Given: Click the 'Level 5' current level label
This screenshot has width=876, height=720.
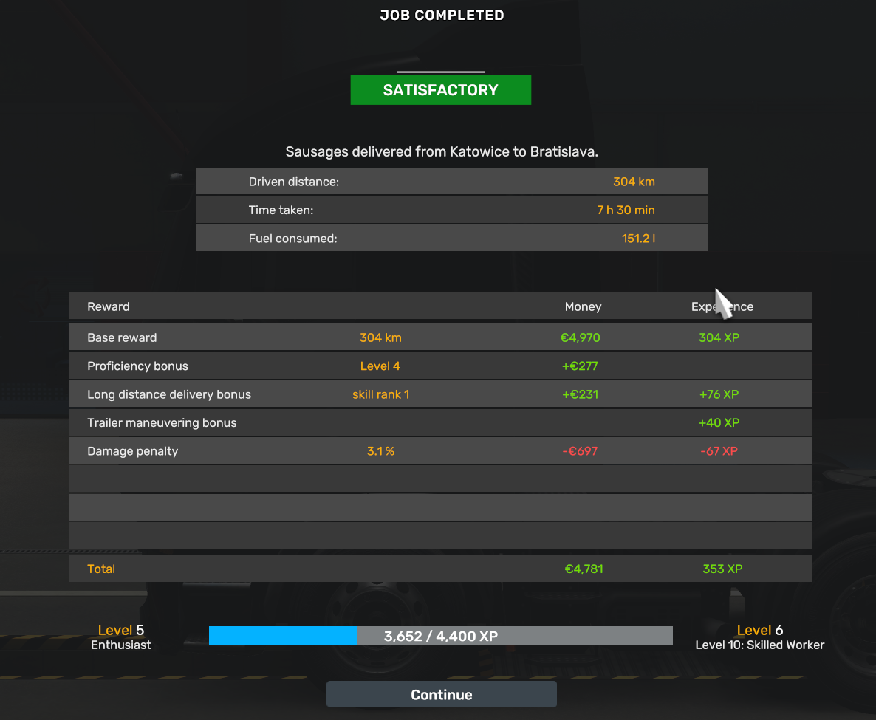Looking at the screenshot, I should click(x=120, y=630).
